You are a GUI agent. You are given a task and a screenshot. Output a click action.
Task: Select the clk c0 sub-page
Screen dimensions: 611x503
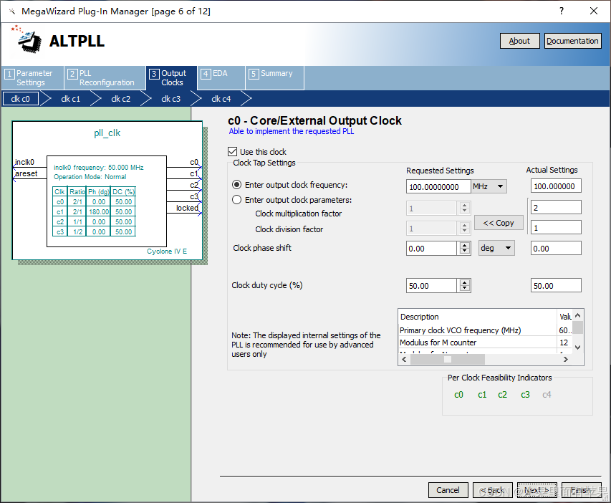(21, 99)
